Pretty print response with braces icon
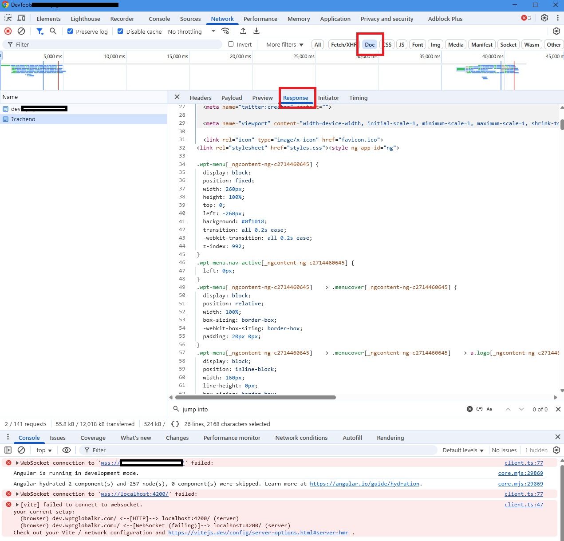The height and width of the screenshot is (541, 564). tap(175, 424)
